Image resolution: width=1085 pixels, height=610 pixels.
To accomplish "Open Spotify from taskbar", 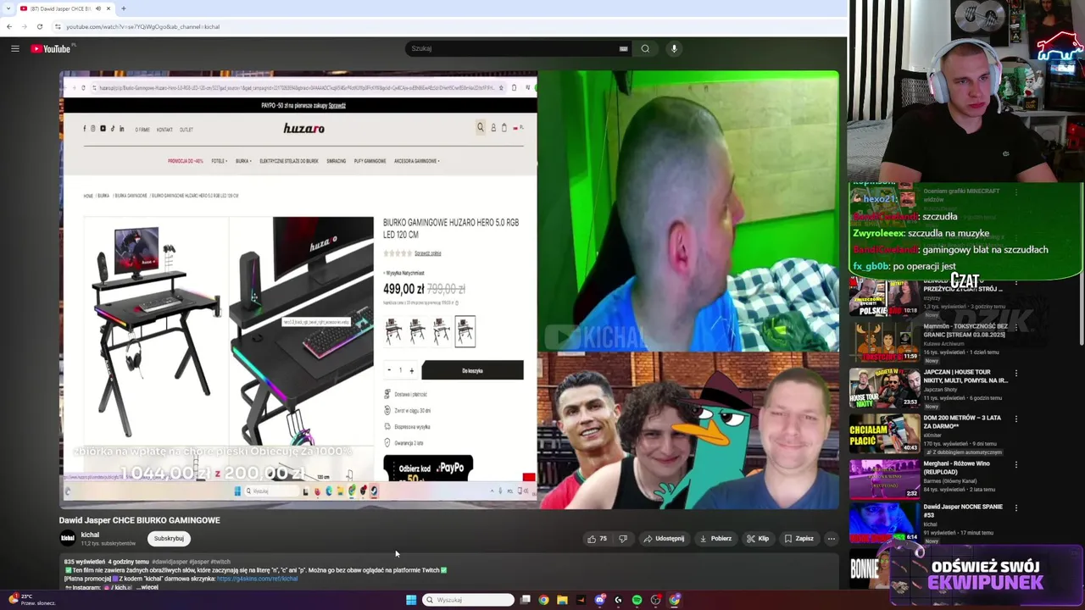I will 637,600.
